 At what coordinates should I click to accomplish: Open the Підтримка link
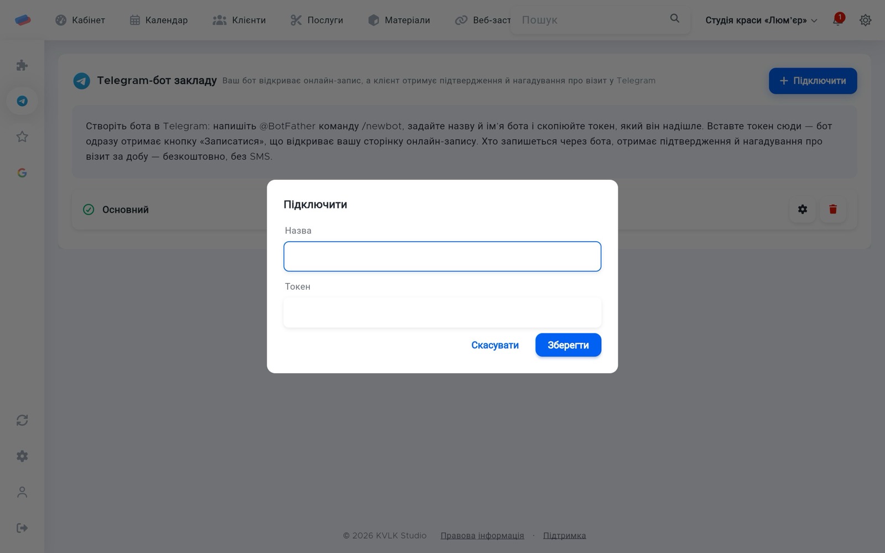[x=565, y=535]
